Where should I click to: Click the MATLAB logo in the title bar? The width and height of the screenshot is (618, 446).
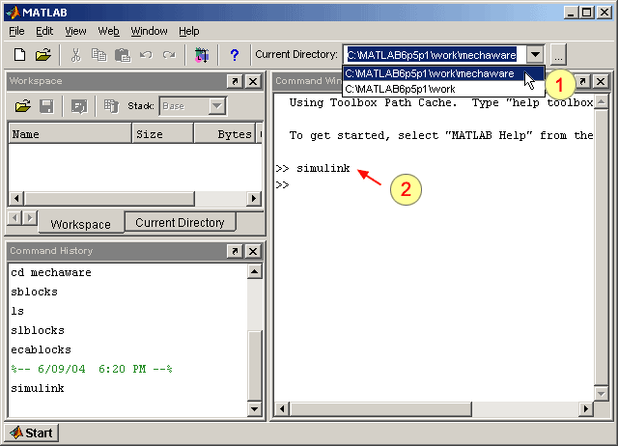[x=14, y=13]
